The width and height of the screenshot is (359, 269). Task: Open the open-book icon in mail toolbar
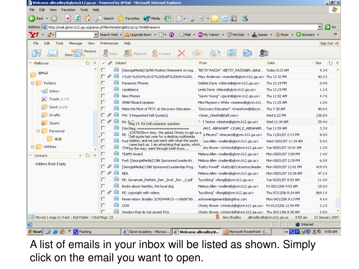point(53,53)
